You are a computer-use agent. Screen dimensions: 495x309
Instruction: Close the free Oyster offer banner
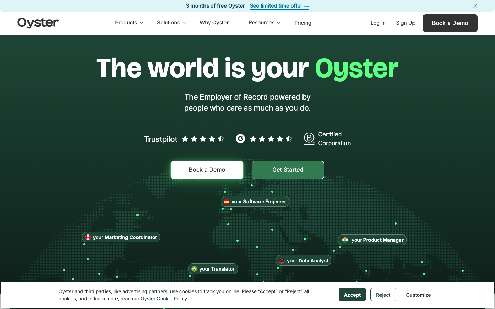475,6
